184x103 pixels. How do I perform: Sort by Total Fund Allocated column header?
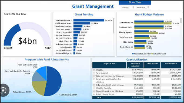pyautogui.click(x=135, y=65)
